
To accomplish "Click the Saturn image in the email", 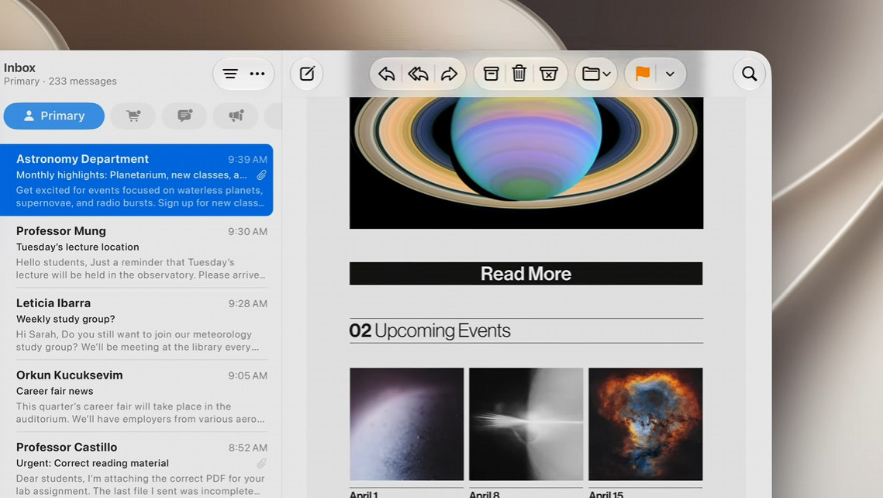I will coord(526,163).
